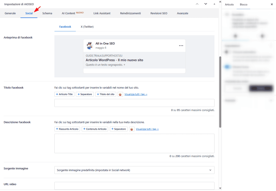
Task: Open the Reindirizzamenti tab
Action: coord(130,13)
